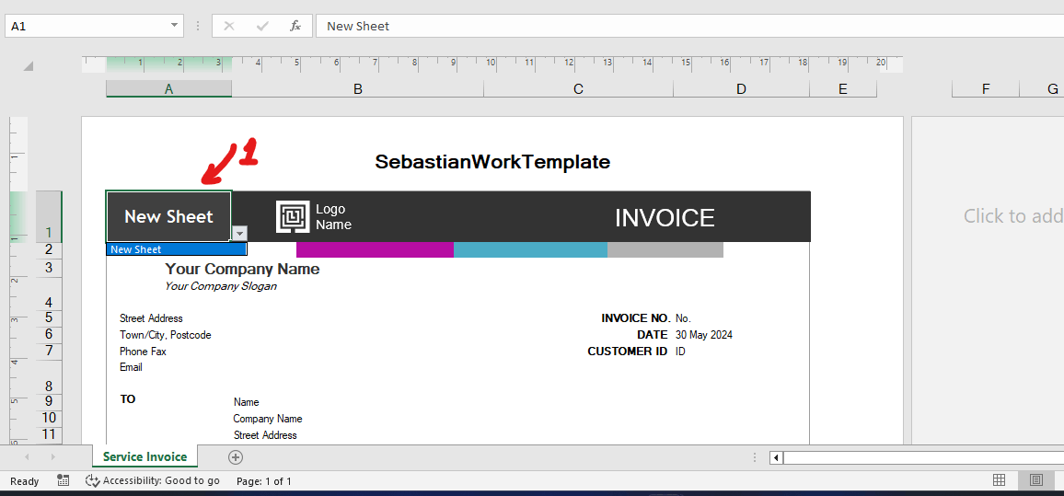Select the Your Company Name cell
Viewport: 1064px width, 496px height.
click(x=242, y=269)
